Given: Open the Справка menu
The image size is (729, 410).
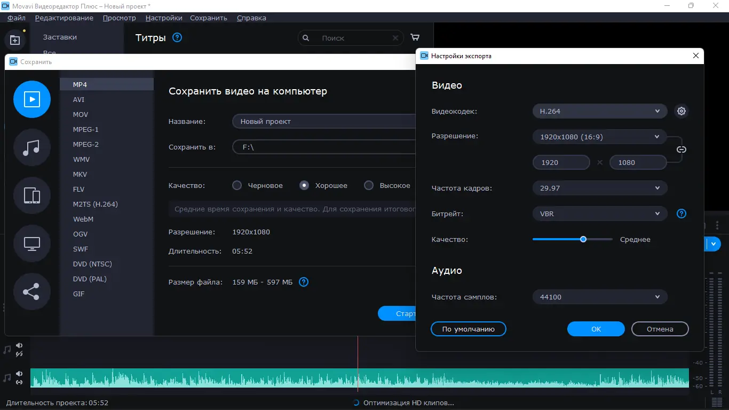Looking at the screenshot, I should (x=251, y=18).
